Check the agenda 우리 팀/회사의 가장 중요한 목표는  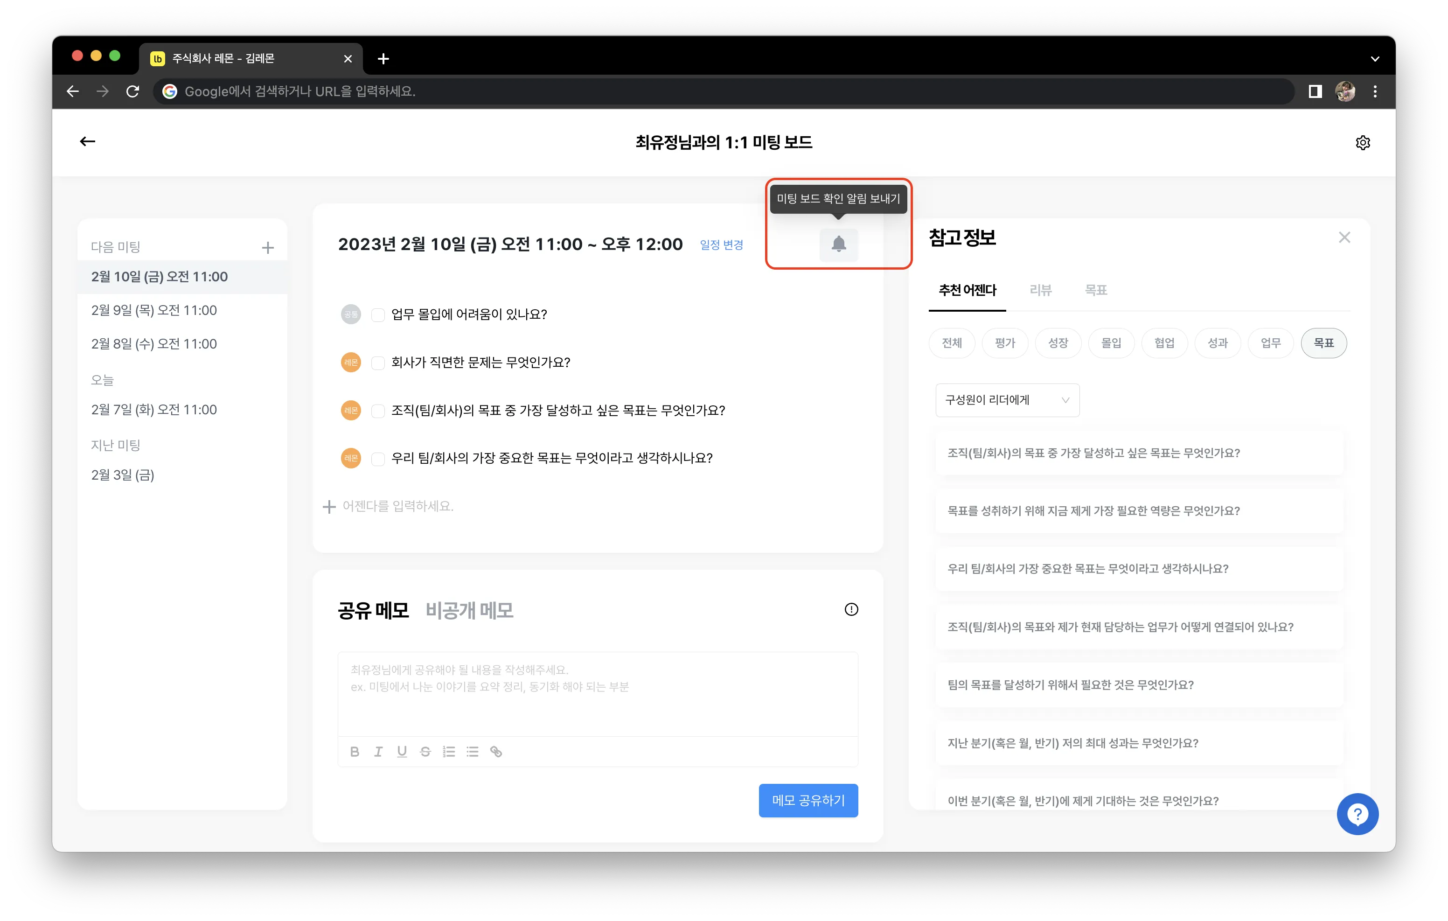tap(378, 459)
